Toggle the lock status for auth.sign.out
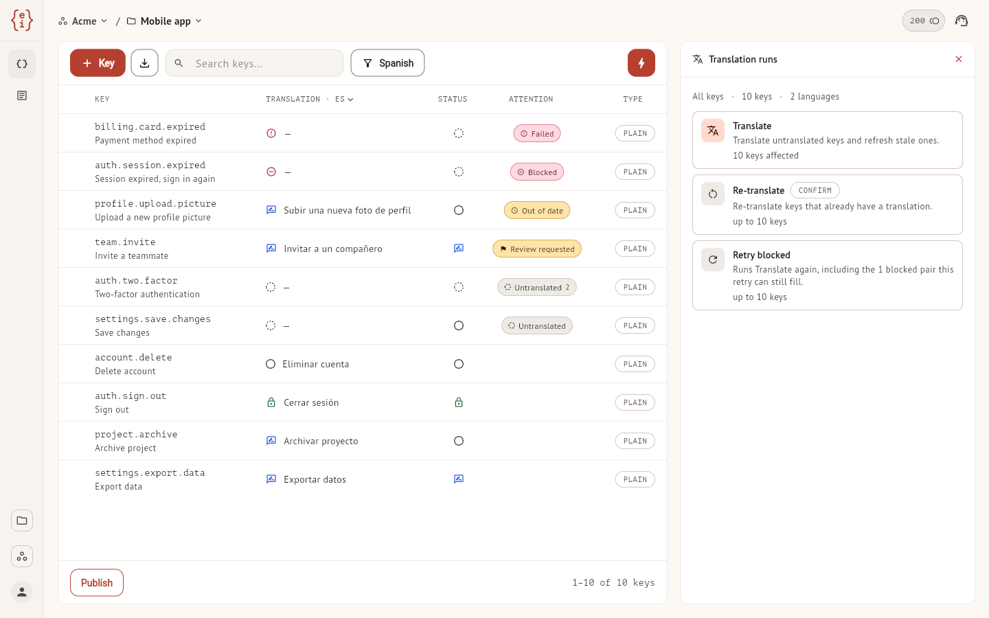 [459, 402]
